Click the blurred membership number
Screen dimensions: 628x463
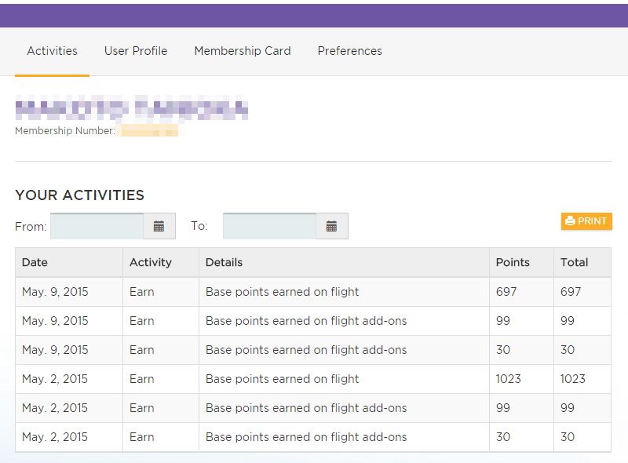(x=148, y=131)
